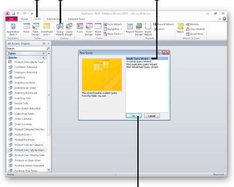
Task: Click the Undo button
Action: [x=18, y=14]
